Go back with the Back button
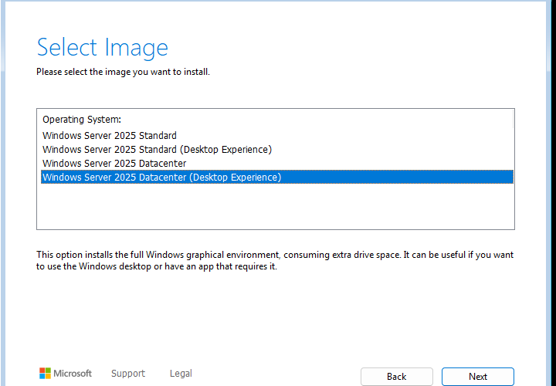Viewport: 556px width, 386px height. pyautogui.click(x=396, y=377)
